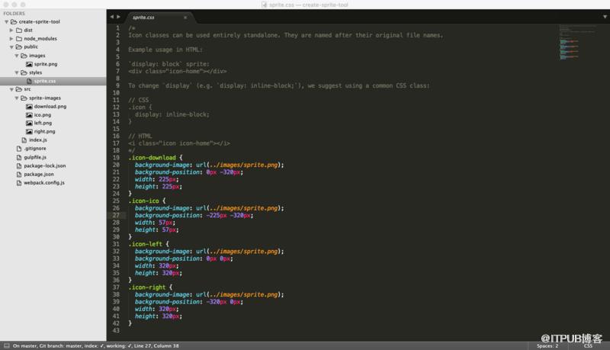This screenshot has height=350, width=610.
Task: Click the create-sprite-tool folder icon
Action: point(14,22)
